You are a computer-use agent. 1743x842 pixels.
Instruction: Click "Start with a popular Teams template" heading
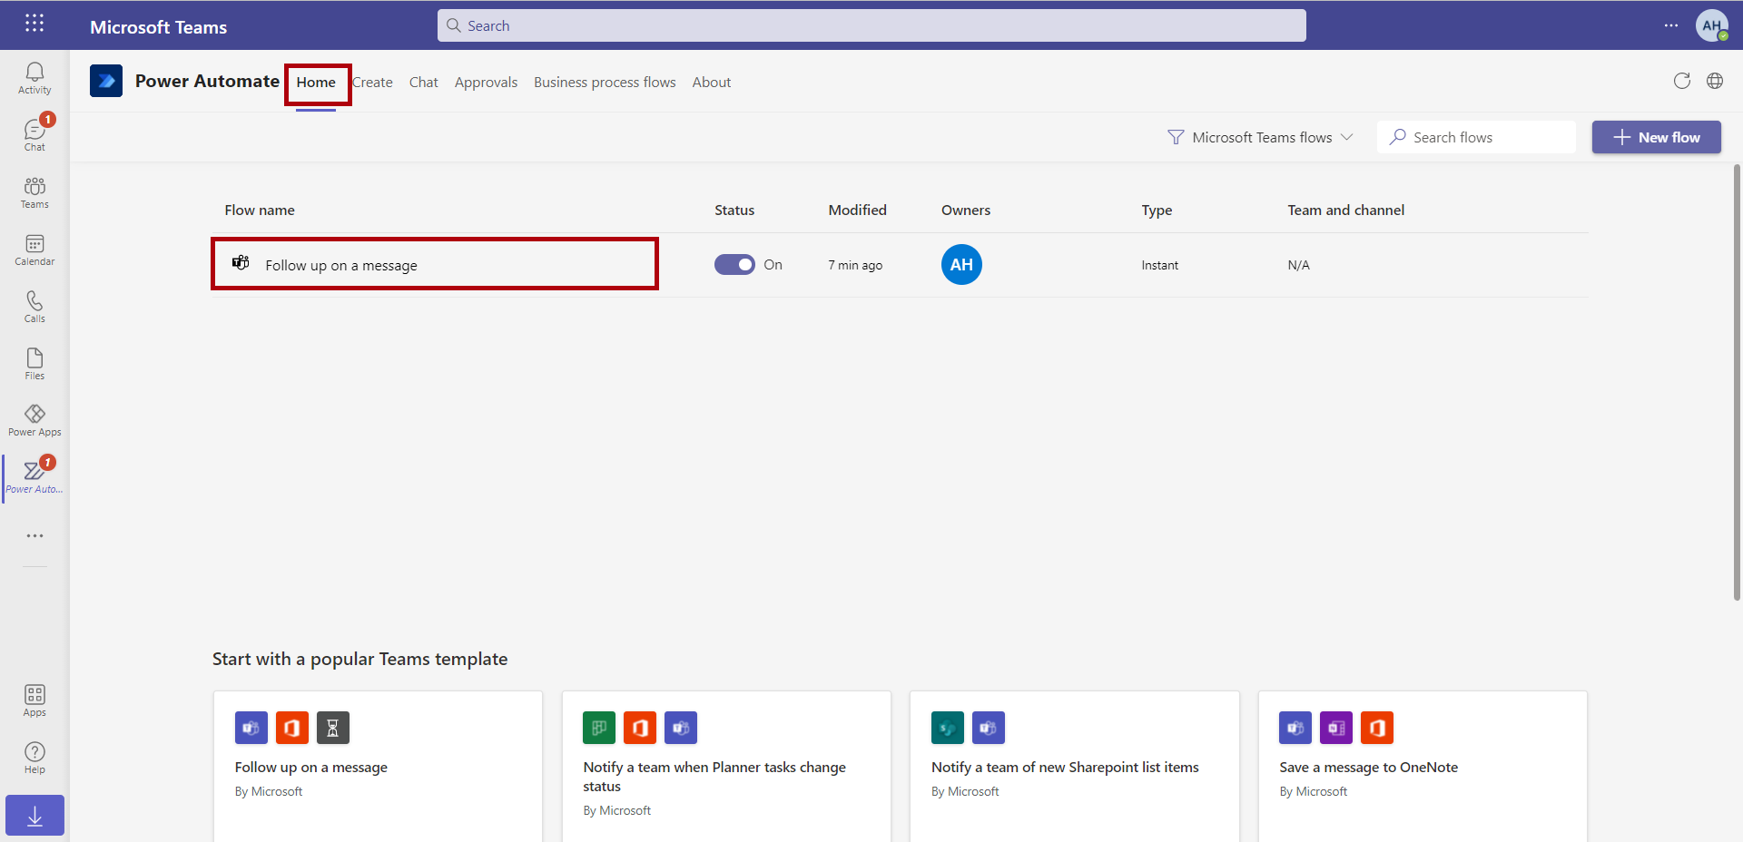tap(359, 660)
